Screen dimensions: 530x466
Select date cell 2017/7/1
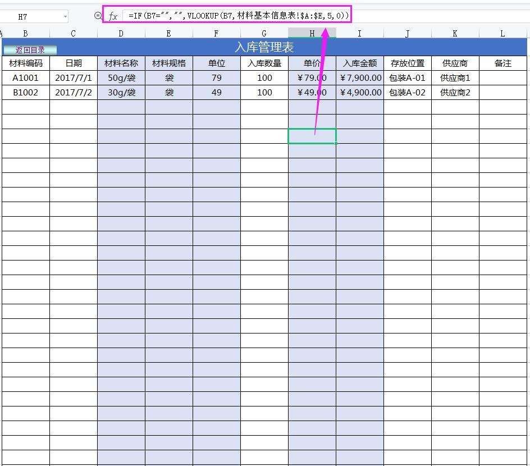(74, 77)
